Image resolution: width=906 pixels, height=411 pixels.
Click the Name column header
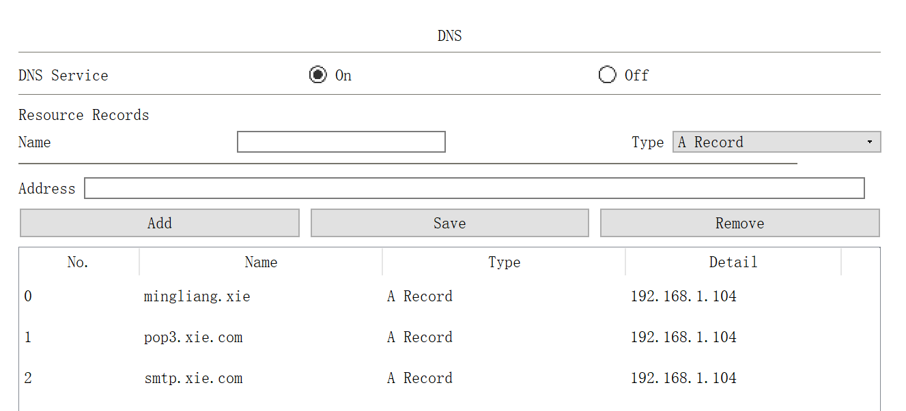click(x=261, y=262)
